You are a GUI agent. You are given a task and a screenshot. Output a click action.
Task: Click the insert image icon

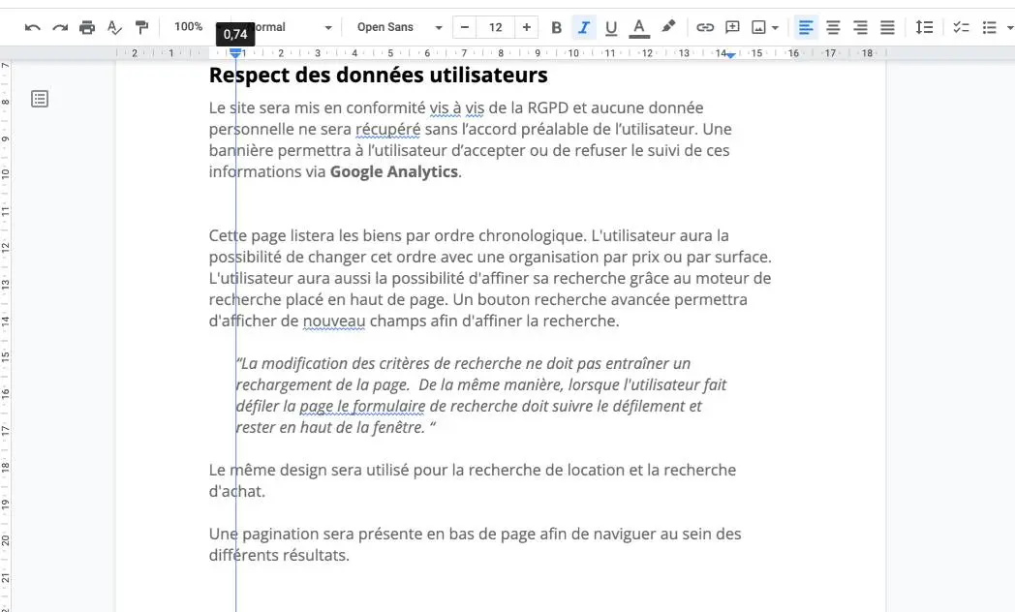(758, 27)
